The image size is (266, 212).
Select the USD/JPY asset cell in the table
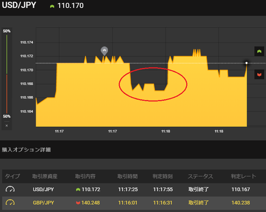[43, 189]
